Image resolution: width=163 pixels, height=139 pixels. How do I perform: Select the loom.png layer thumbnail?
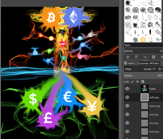tap(145, 131)
